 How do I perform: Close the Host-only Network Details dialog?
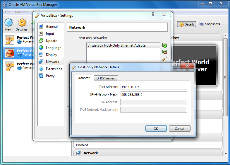(187, 66)
